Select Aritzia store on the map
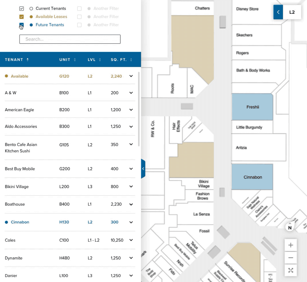The width and height of the screenshot is (307, 282). click(259, 147)
